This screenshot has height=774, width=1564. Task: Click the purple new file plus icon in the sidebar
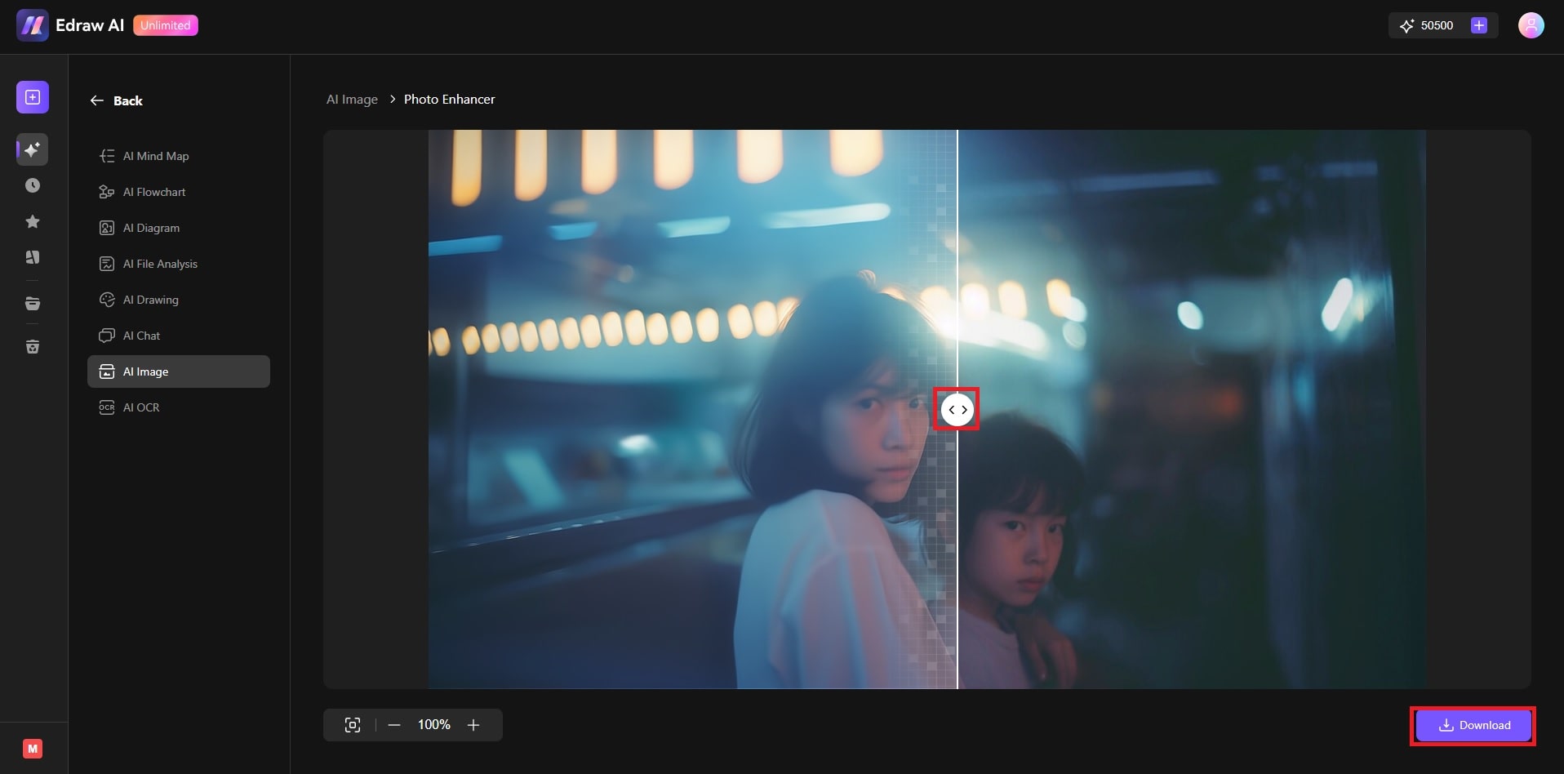click(x=33, y=97)
